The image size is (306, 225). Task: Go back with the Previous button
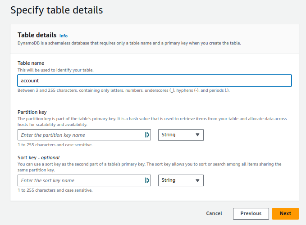point(251,213)
